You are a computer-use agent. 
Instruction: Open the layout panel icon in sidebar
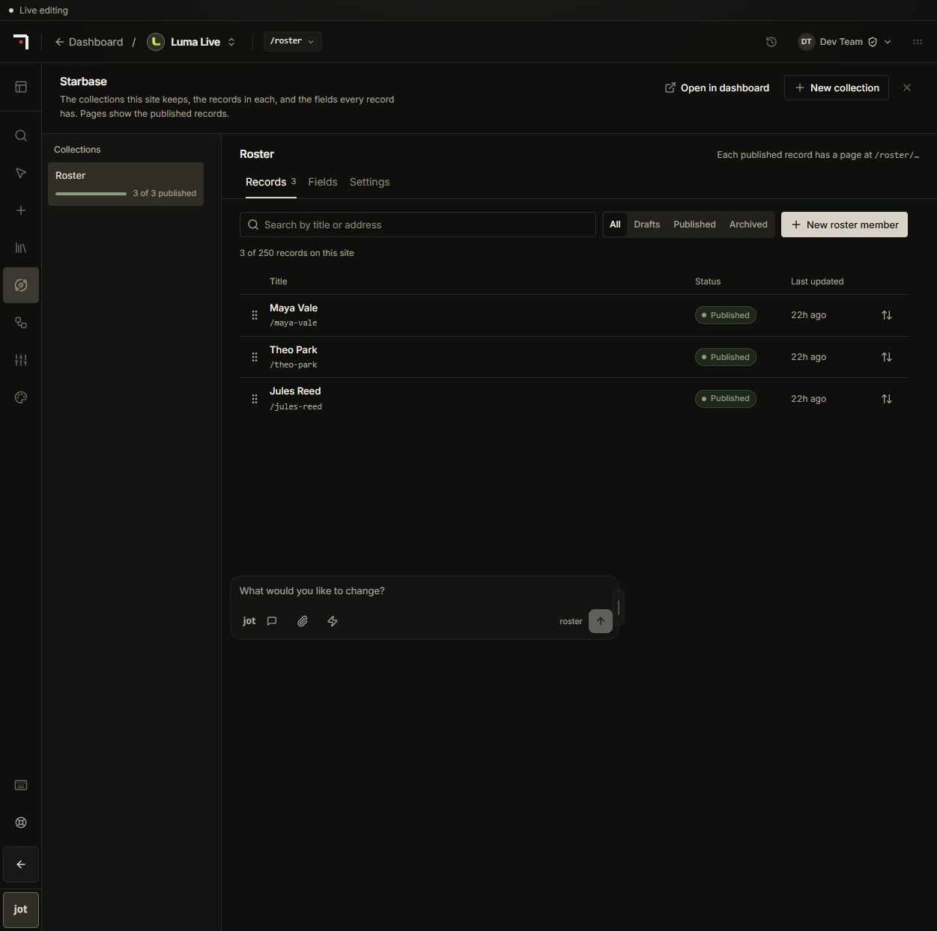21,87
